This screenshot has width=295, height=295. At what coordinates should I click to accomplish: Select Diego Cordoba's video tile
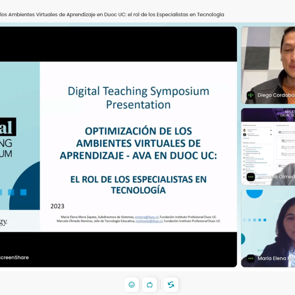268,65
